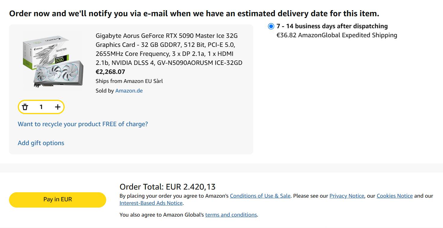This screenshot has height=228, width=443.
Task: Select the quantity value 1
Action: 41,107
